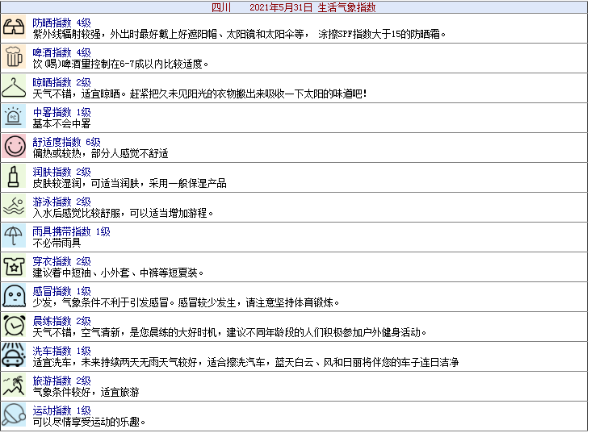
Task: Click the ghost-shaped cold index icon
Action: (x=15, y=297)
